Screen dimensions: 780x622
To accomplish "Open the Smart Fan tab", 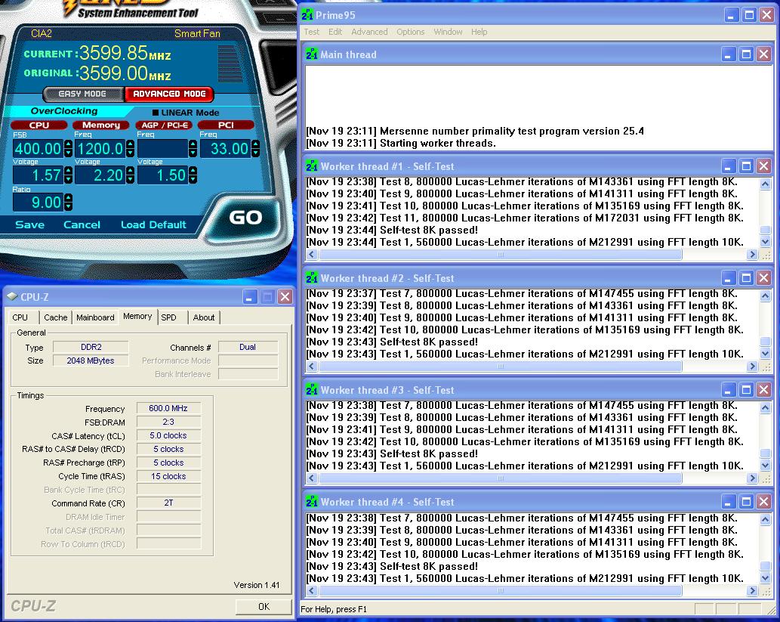I will [197, 33].
